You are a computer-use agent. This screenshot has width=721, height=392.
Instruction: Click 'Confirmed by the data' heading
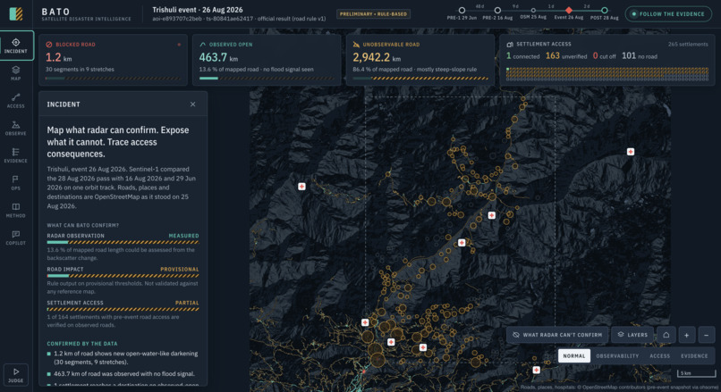(81, 344)
